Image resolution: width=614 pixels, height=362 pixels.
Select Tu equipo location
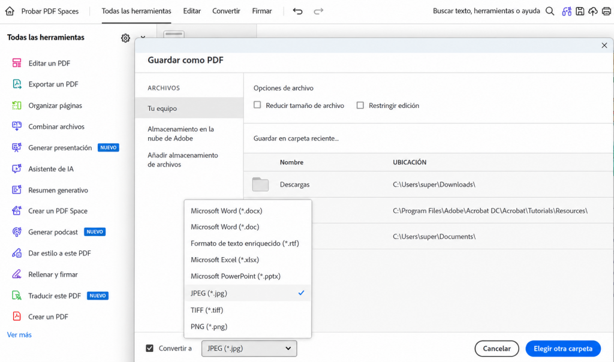tap(189, 108)
